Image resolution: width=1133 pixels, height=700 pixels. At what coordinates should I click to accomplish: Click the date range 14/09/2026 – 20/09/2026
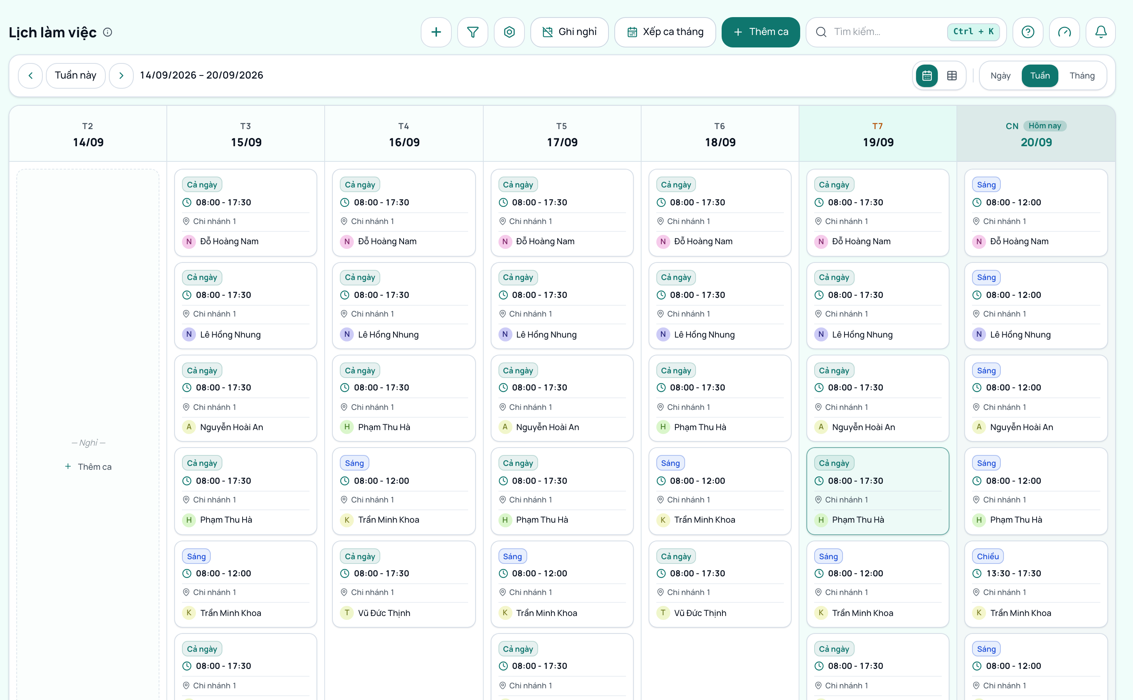coord(201,75)
